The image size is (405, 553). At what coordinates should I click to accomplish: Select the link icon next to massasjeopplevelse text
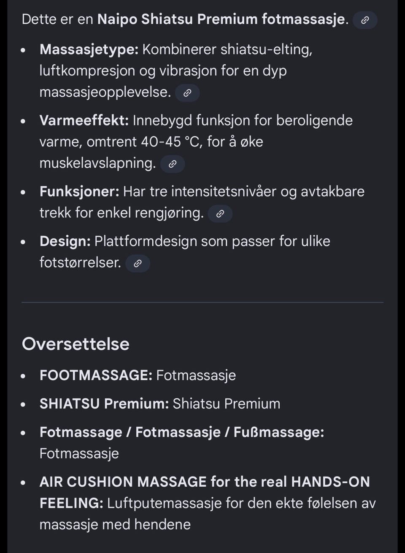[x=187, y=93]
